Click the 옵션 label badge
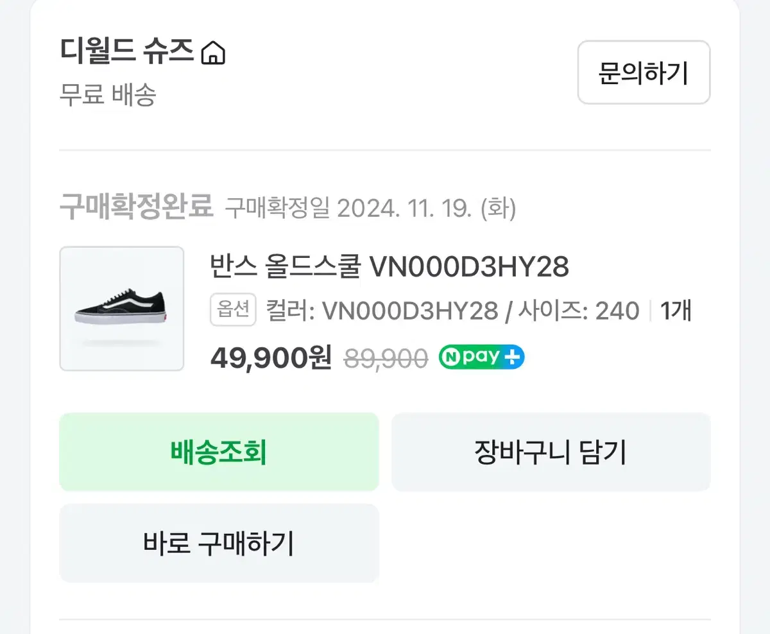 pyautogui.click(x=233, y=311)
